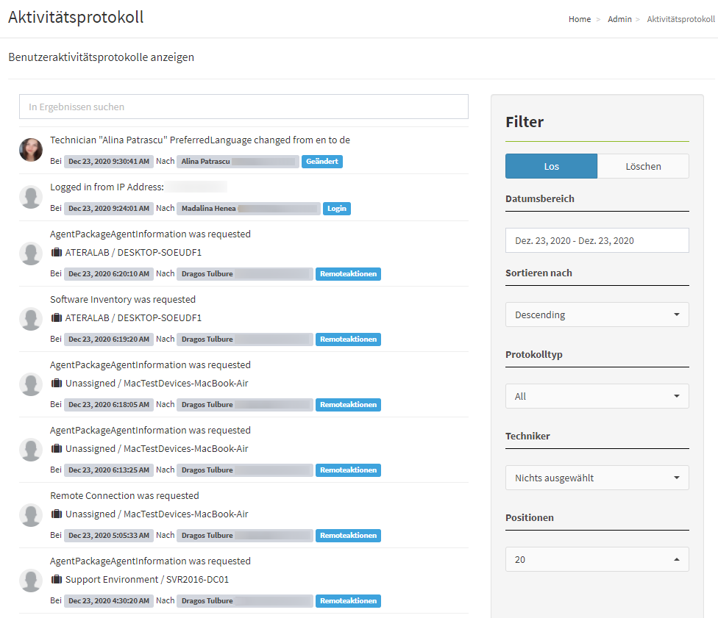Click briefcase icon next to Support Environment
Image resolution: width=718 pixels, height=618 pixels.
[57, 580]
